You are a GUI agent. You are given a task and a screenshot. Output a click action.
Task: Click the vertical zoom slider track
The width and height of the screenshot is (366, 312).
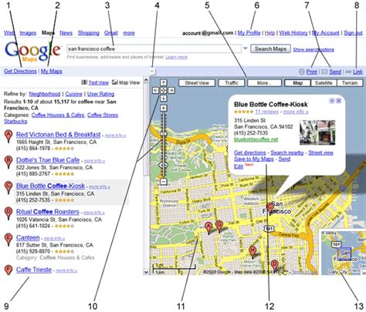point(164,145)
